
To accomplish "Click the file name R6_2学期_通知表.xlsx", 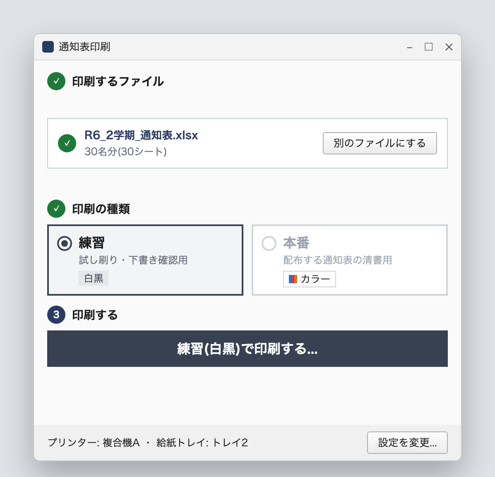I will click(x=141, y=135).
